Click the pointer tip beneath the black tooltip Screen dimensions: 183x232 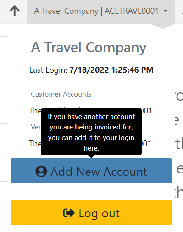point(91,156)
